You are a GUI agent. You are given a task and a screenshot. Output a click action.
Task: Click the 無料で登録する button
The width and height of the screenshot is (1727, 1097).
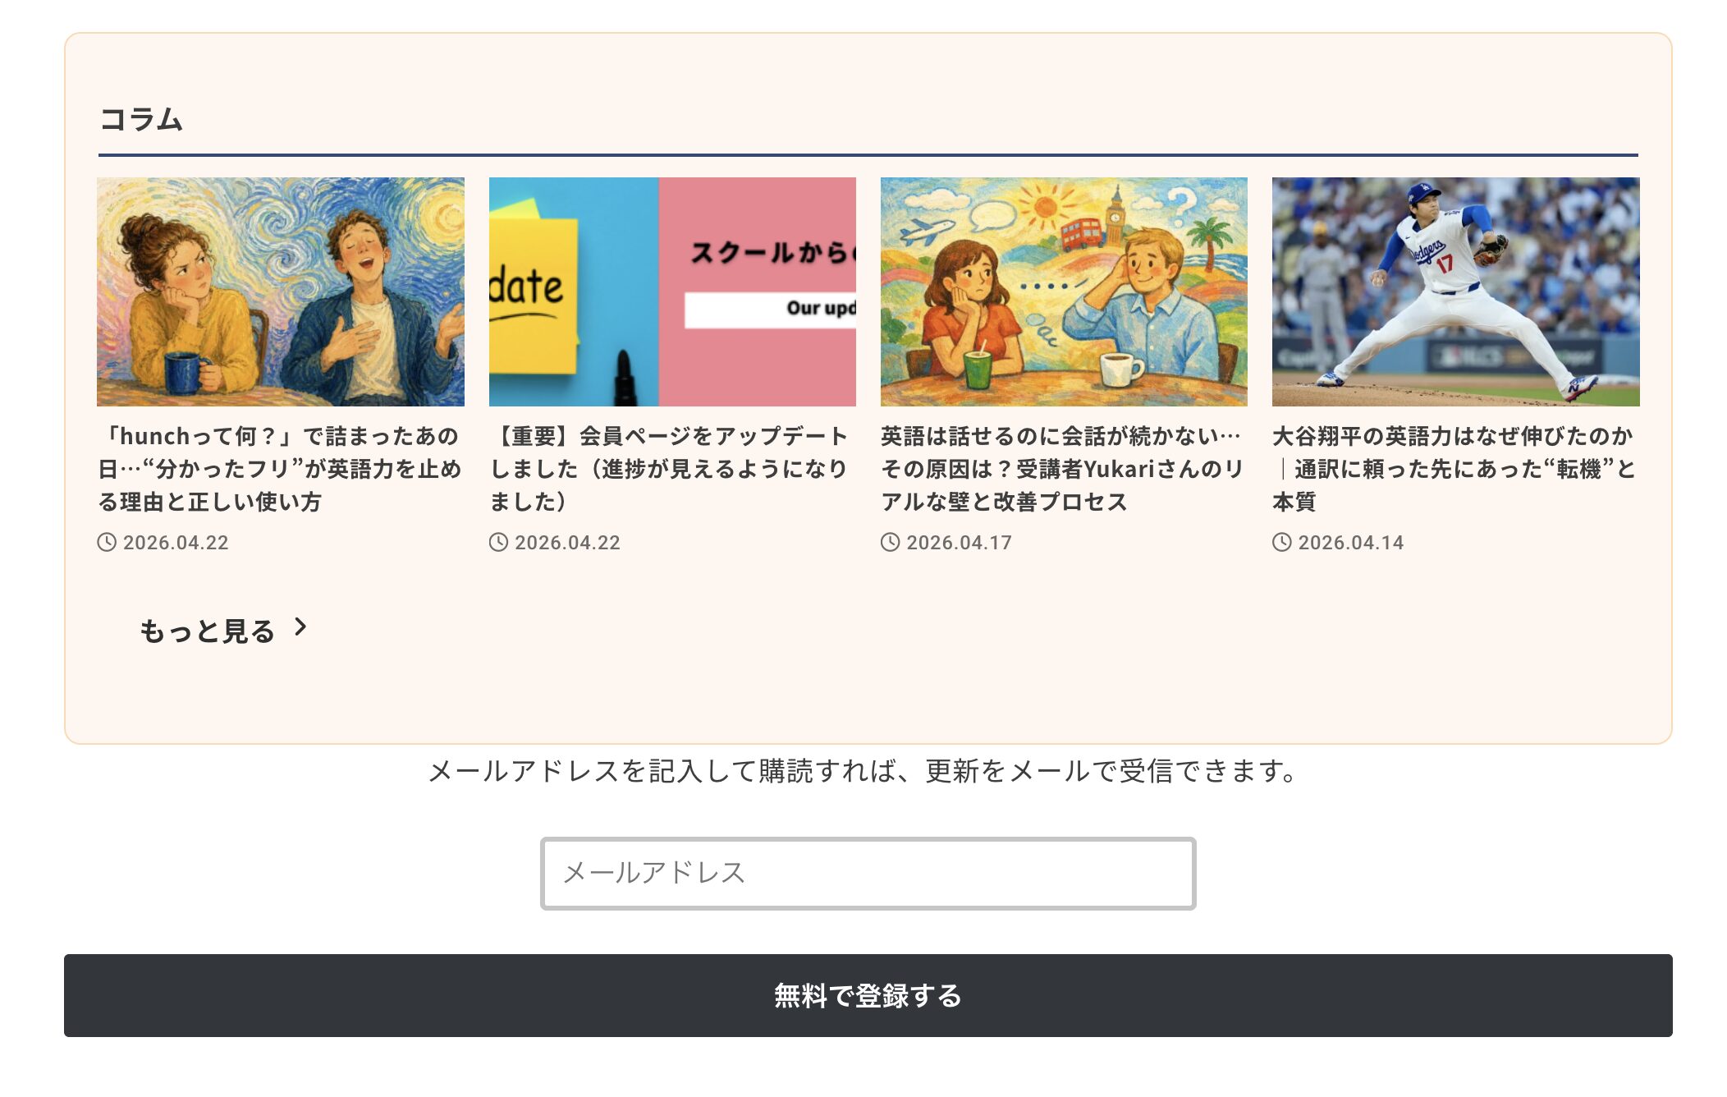(x=868, y=995)
